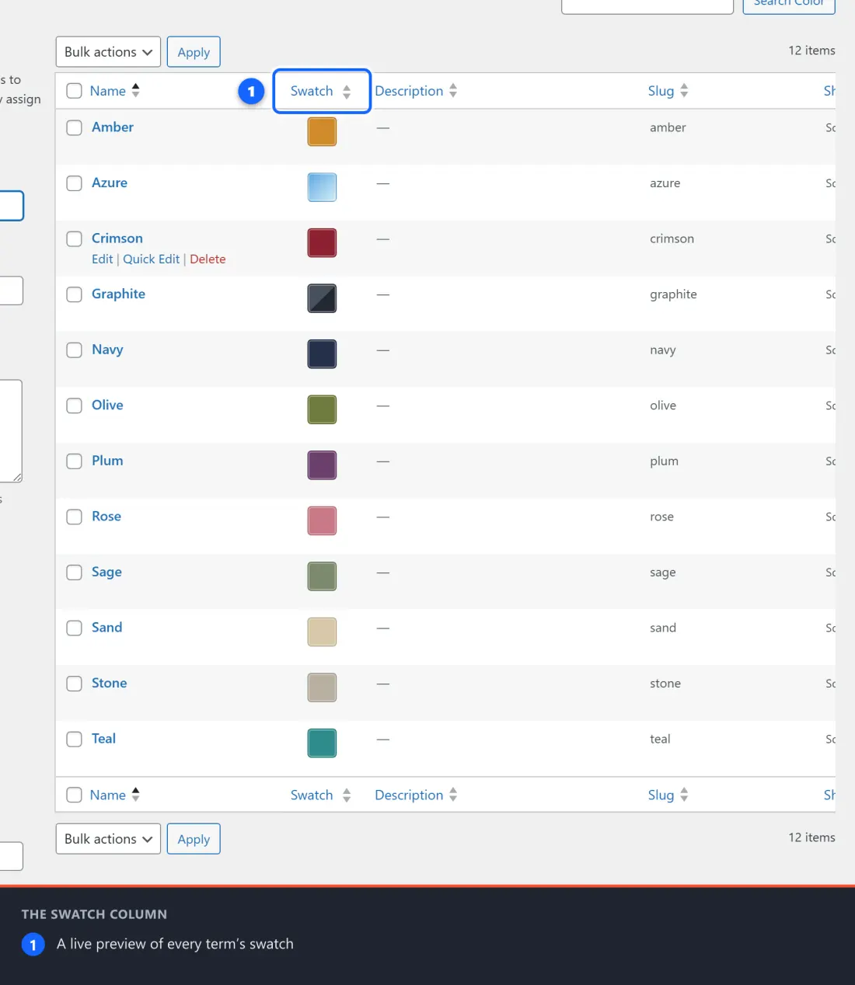Click the Rose pink swatch
Screen dimensions: 855x985
pos(322,520)
